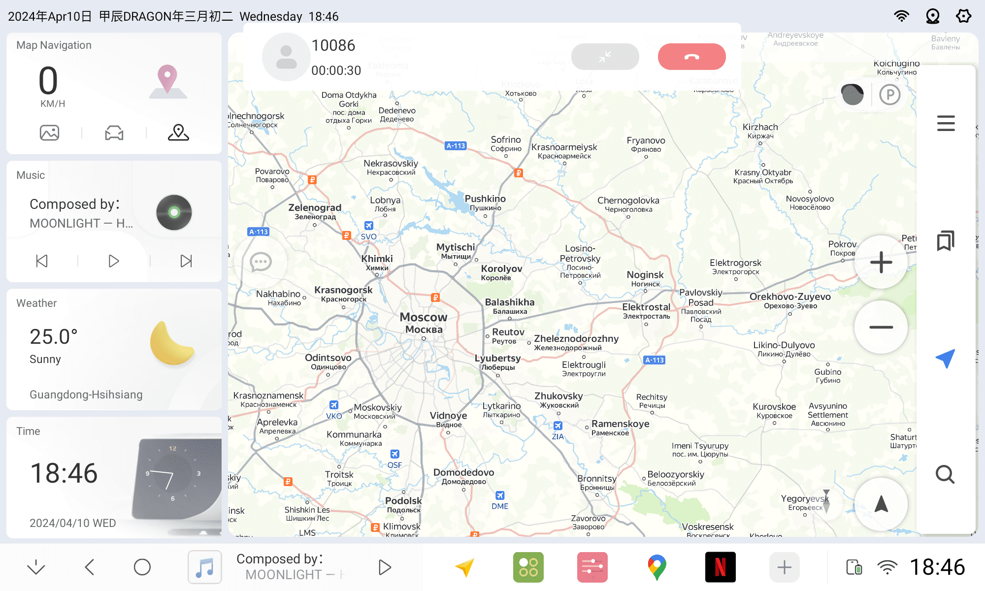Viewport: 985px width, 591px height.
Task: Toggle the parking P layer
Action: pyautogui.click(x=890, y=95)
